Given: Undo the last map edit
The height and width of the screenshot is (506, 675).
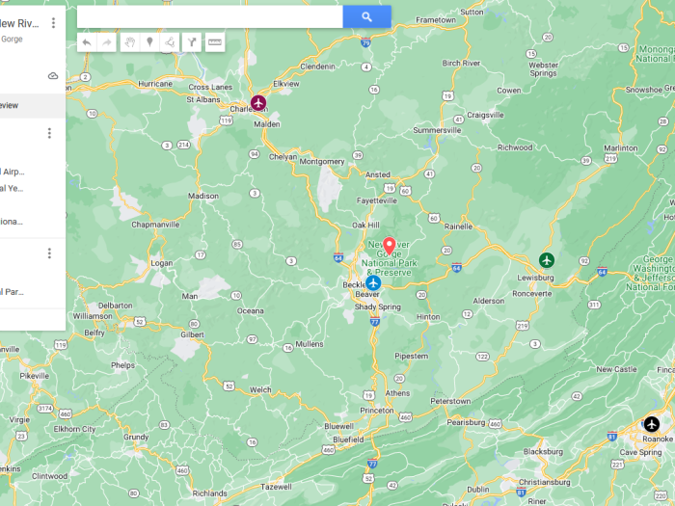Looking at the screenshot, I should [87, 42].
